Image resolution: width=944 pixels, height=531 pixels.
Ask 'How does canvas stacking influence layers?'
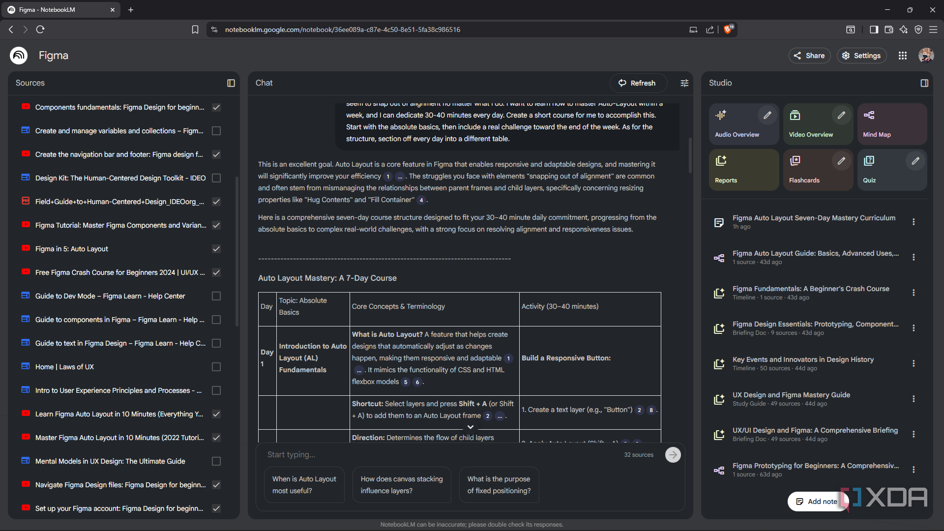click(x=402, y=485)
